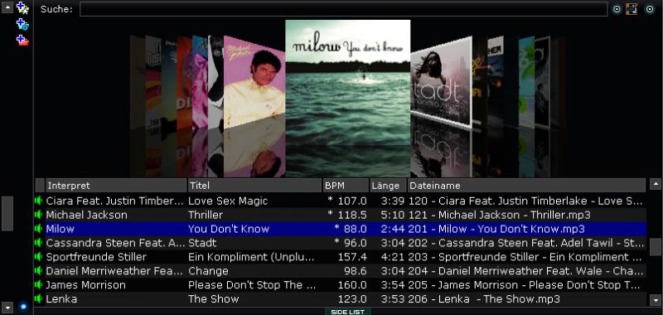Toggle the SIDE LIST panel
This screenshot has height=315, width=663.
pos(347,312)
